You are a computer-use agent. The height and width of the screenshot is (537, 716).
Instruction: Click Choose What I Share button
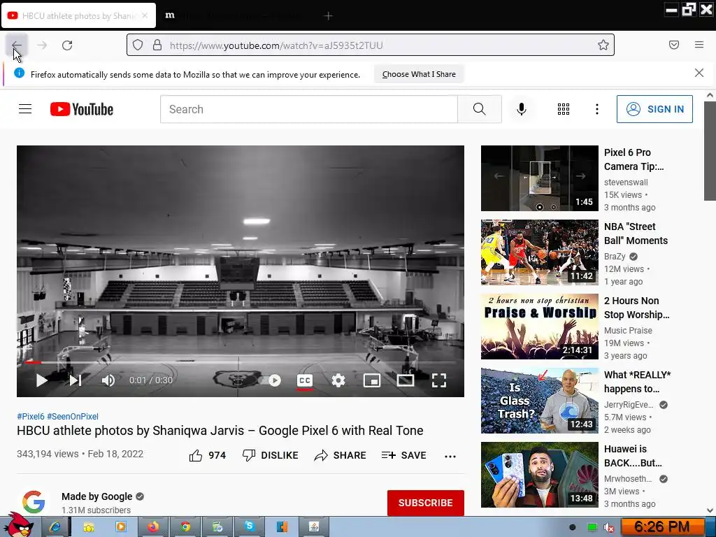pos(419,74)
